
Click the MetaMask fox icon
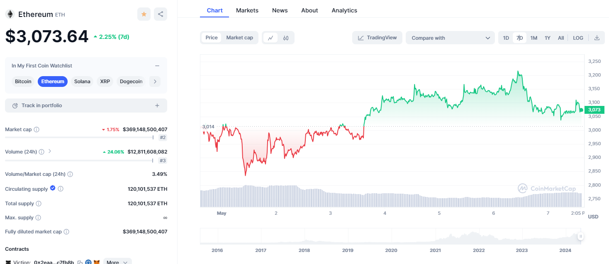click(x=97, y=262)
